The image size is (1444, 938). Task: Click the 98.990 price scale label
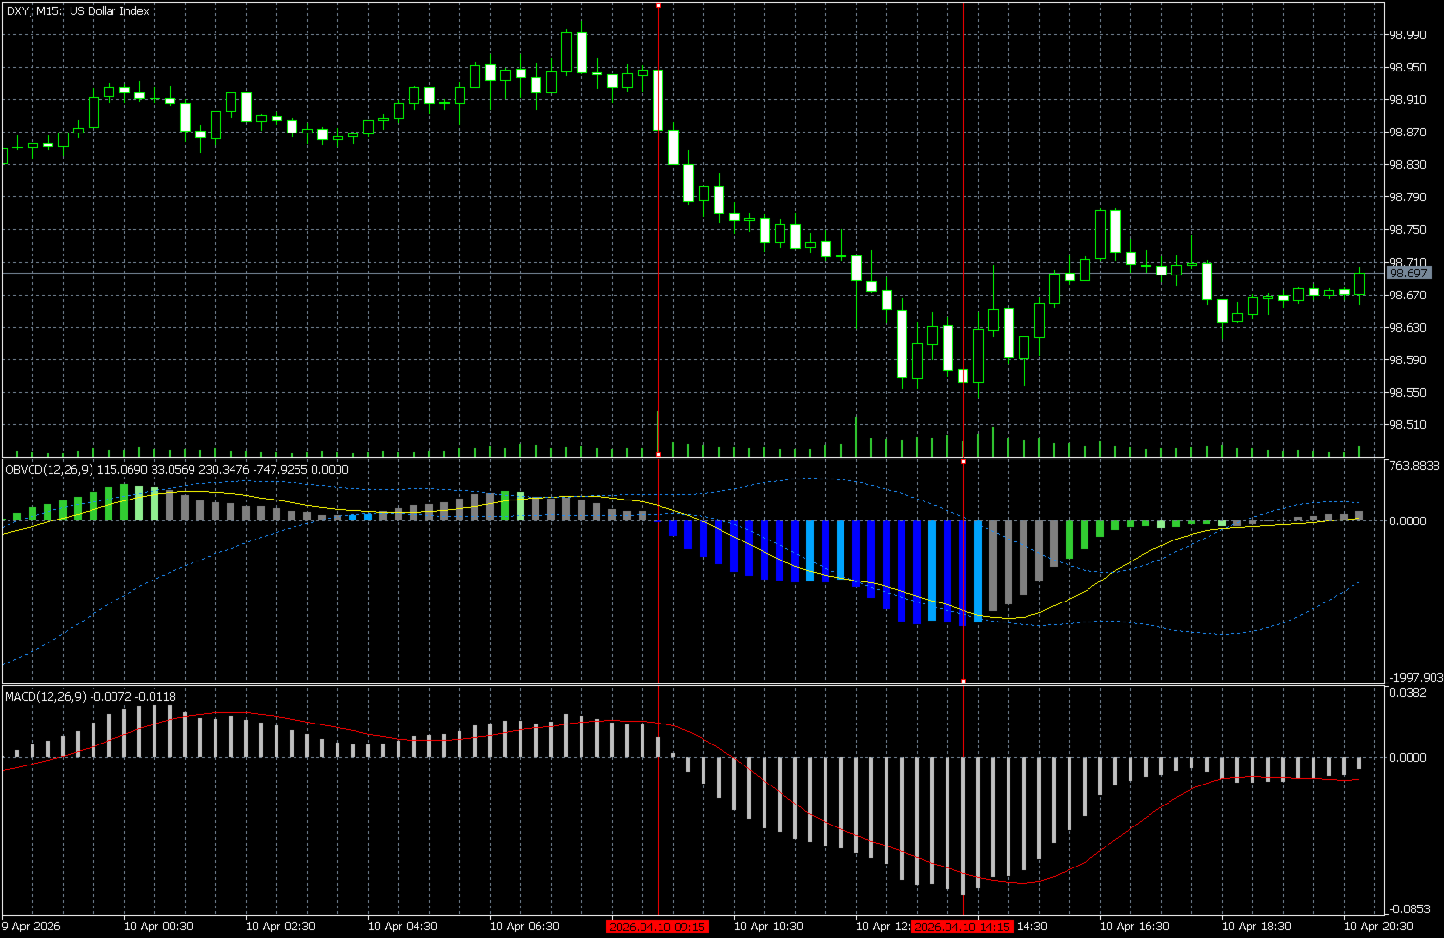click(x=1408, y=34)
